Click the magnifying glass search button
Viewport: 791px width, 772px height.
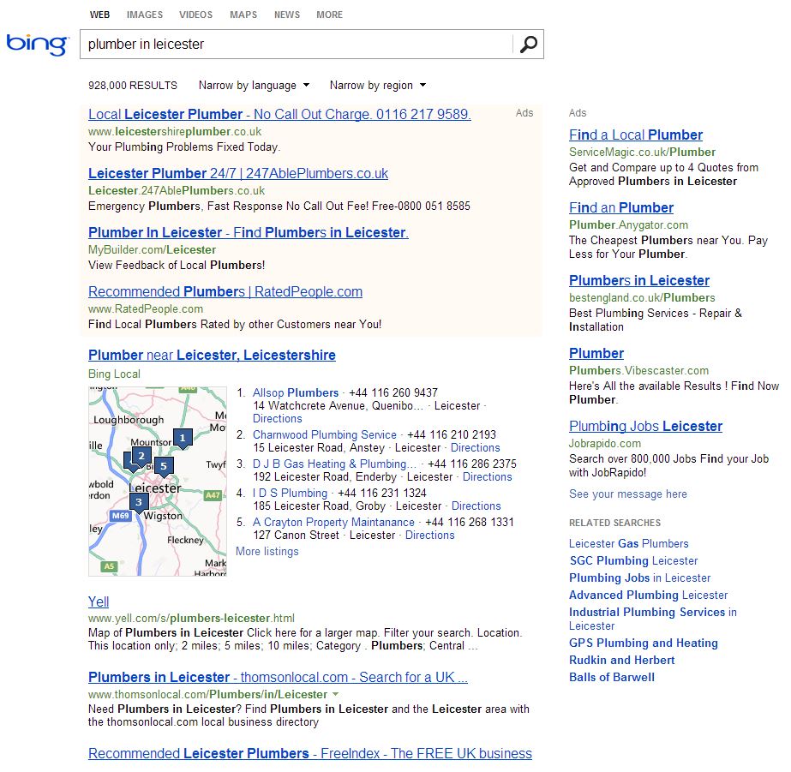[528, 45]
